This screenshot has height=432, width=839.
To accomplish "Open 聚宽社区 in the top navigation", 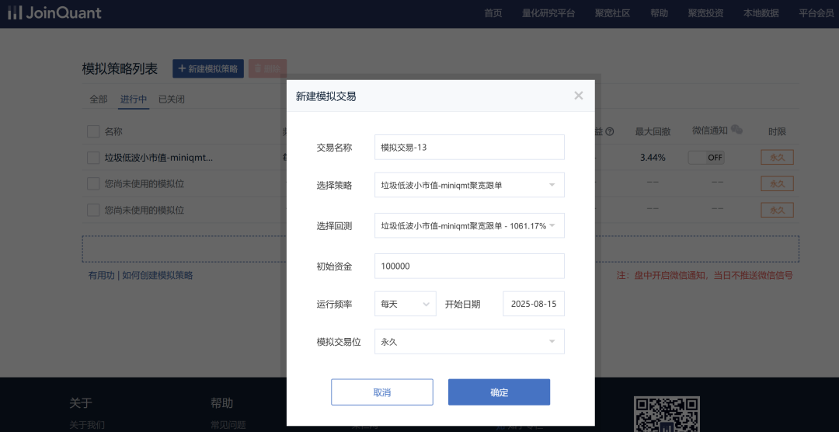I will click(612, 13).
